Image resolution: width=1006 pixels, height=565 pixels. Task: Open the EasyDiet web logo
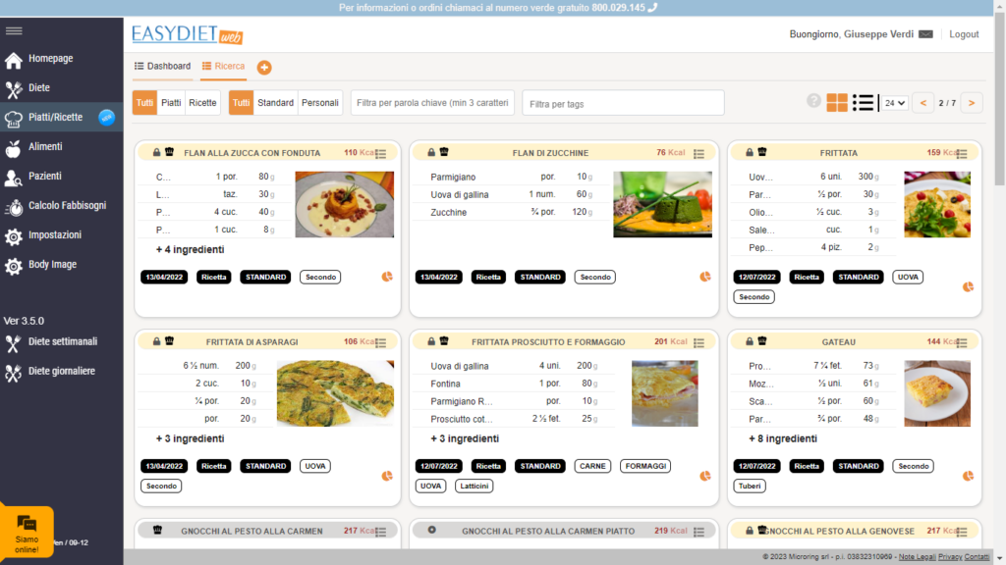coord(188,34)
